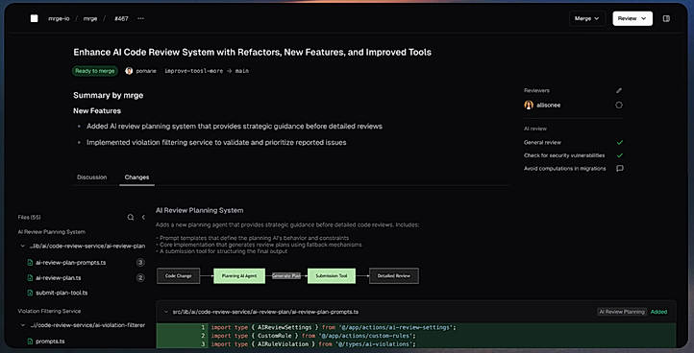
Task: Click the file icon of submit-plan-tool.ts
Action: coord(30,293)
